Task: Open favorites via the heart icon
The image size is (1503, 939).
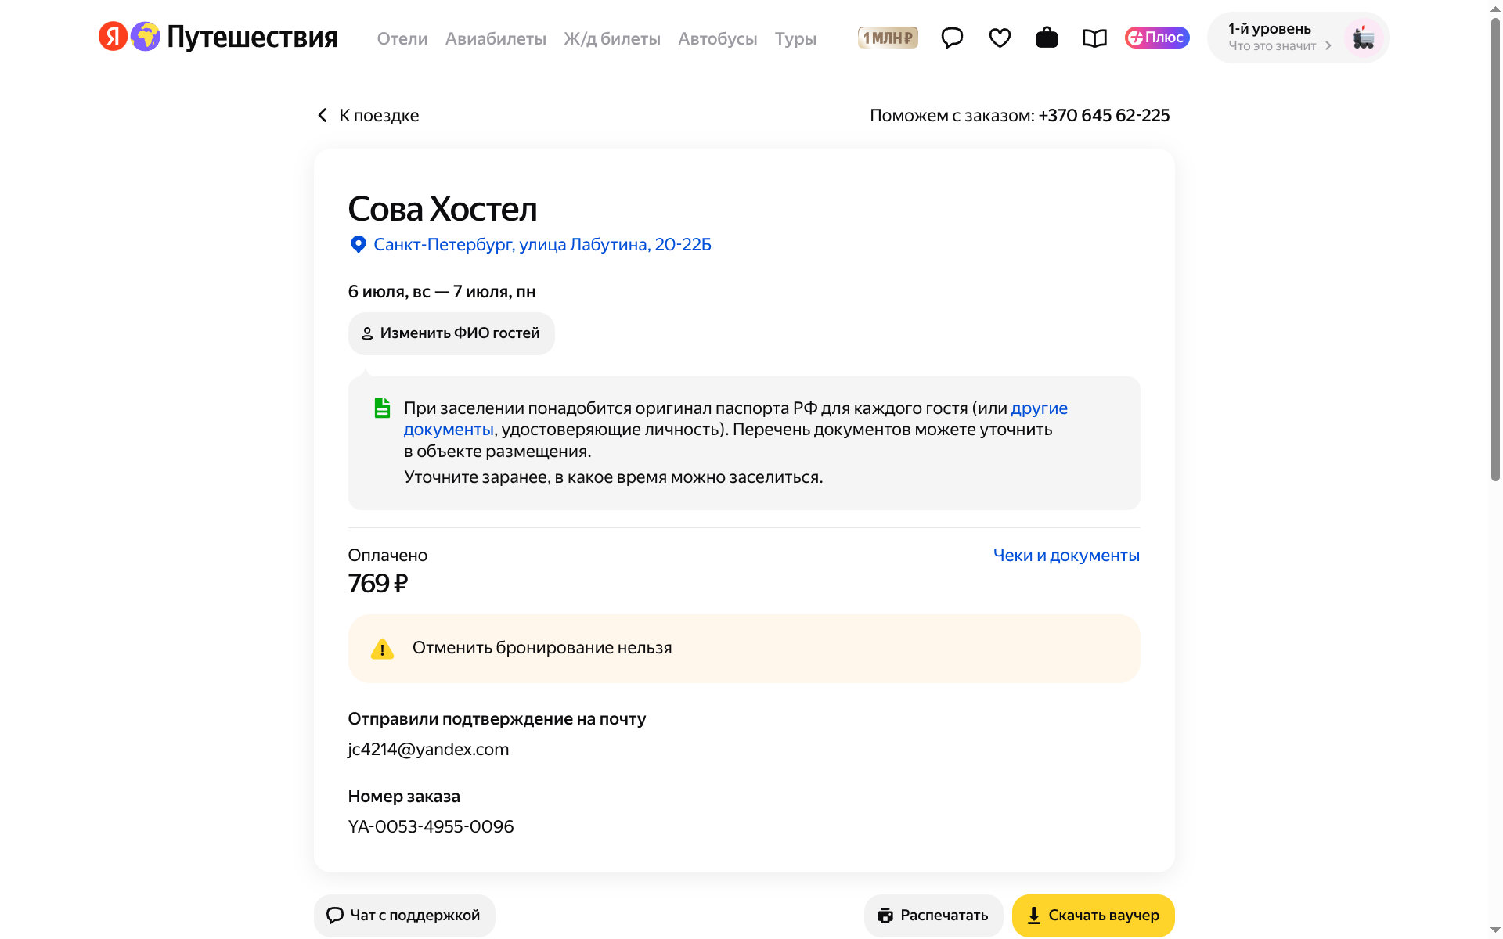Action: tap(1000, 38)
